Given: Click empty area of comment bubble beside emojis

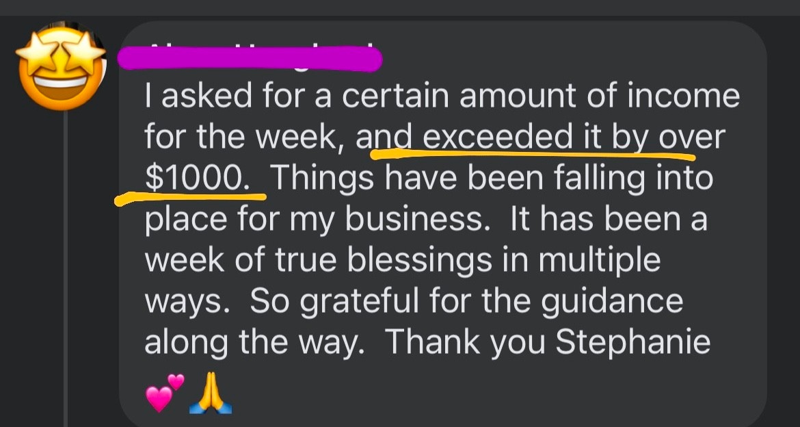Looking at the screenshot, I should pos(479,396).
